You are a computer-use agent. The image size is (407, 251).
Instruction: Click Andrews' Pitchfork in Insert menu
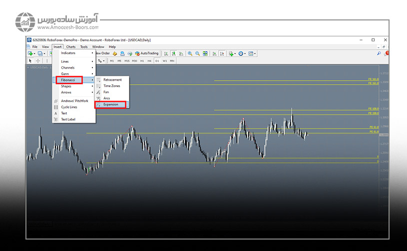pyautogui.click(x=74, y=101)
